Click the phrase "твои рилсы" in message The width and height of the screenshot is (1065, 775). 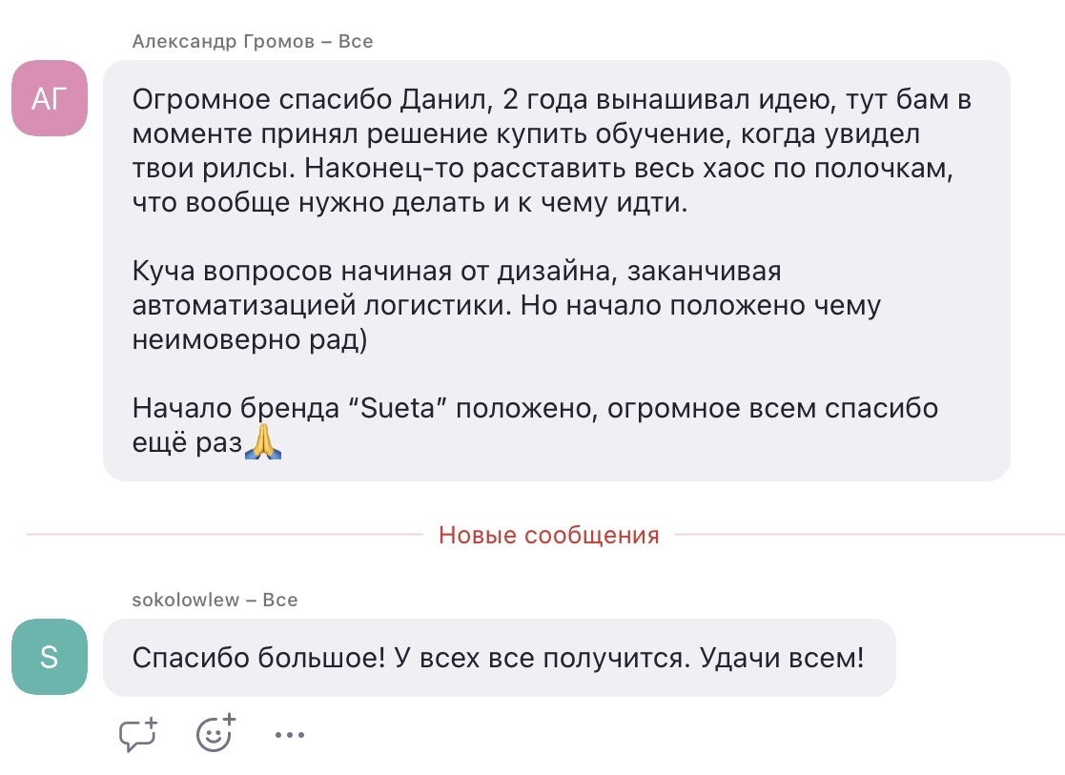pos(198,169)
